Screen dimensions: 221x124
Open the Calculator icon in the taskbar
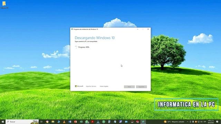click(x=109, y=122)
